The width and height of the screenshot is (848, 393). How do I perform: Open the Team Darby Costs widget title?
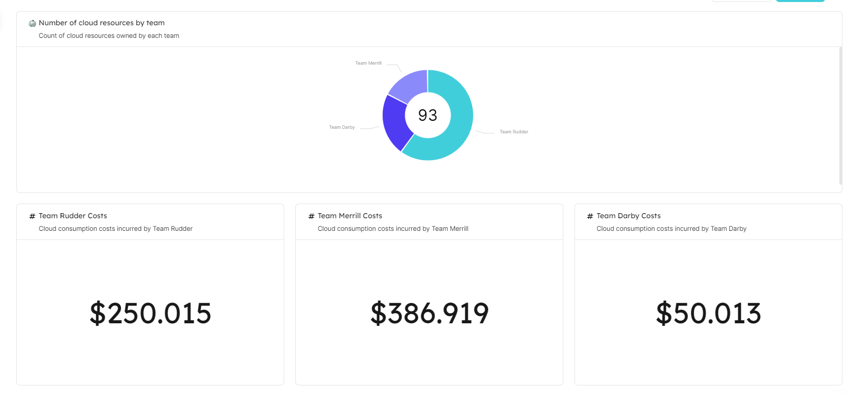pyautogui.click(x=629, y=216)
